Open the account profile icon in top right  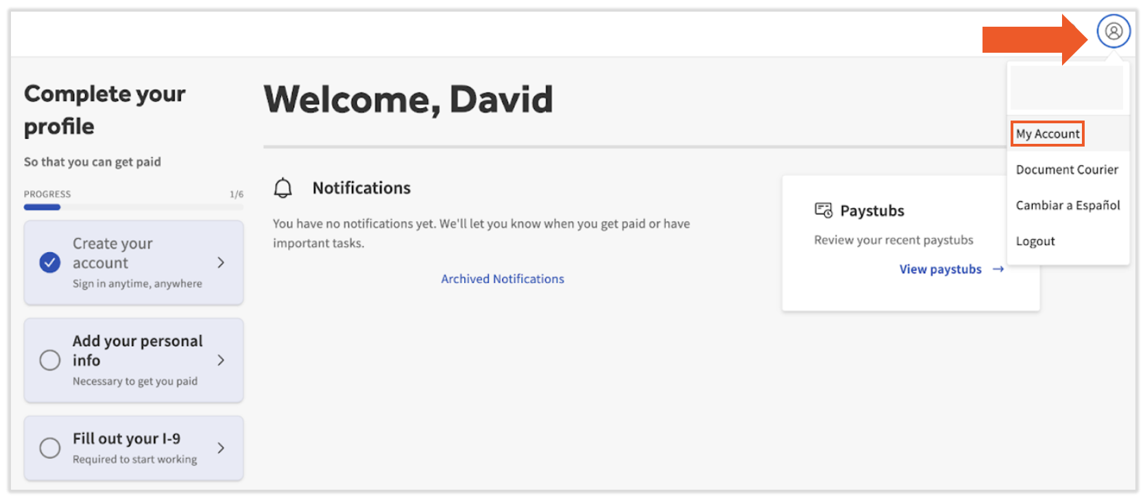1113,31
